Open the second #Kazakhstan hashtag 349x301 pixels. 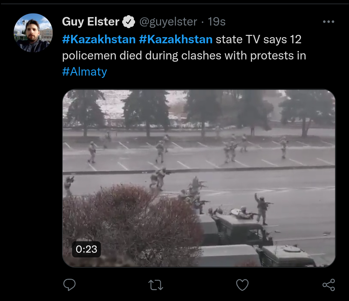tap(175, 39)
